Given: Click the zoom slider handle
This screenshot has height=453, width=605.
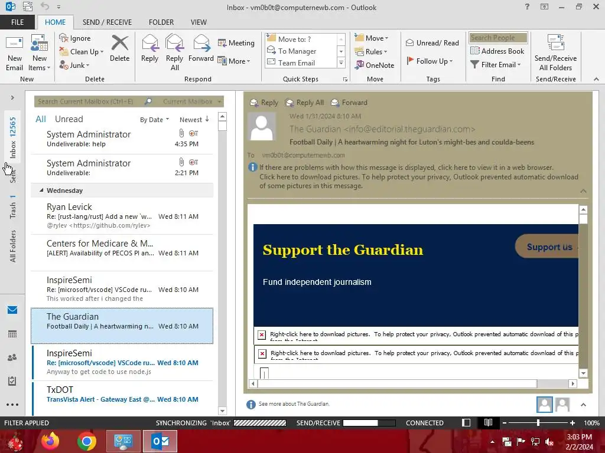Looking at the screenshot, I should (x=538, y=423).
